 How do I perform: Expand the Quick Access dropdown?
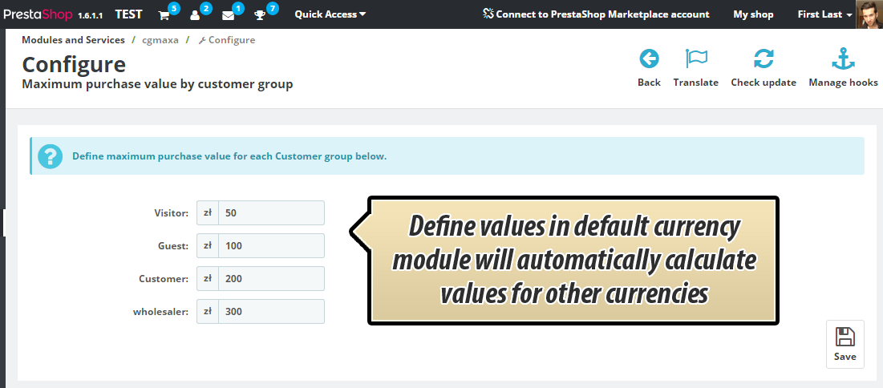pyautogui.click(x=330, y=14)
